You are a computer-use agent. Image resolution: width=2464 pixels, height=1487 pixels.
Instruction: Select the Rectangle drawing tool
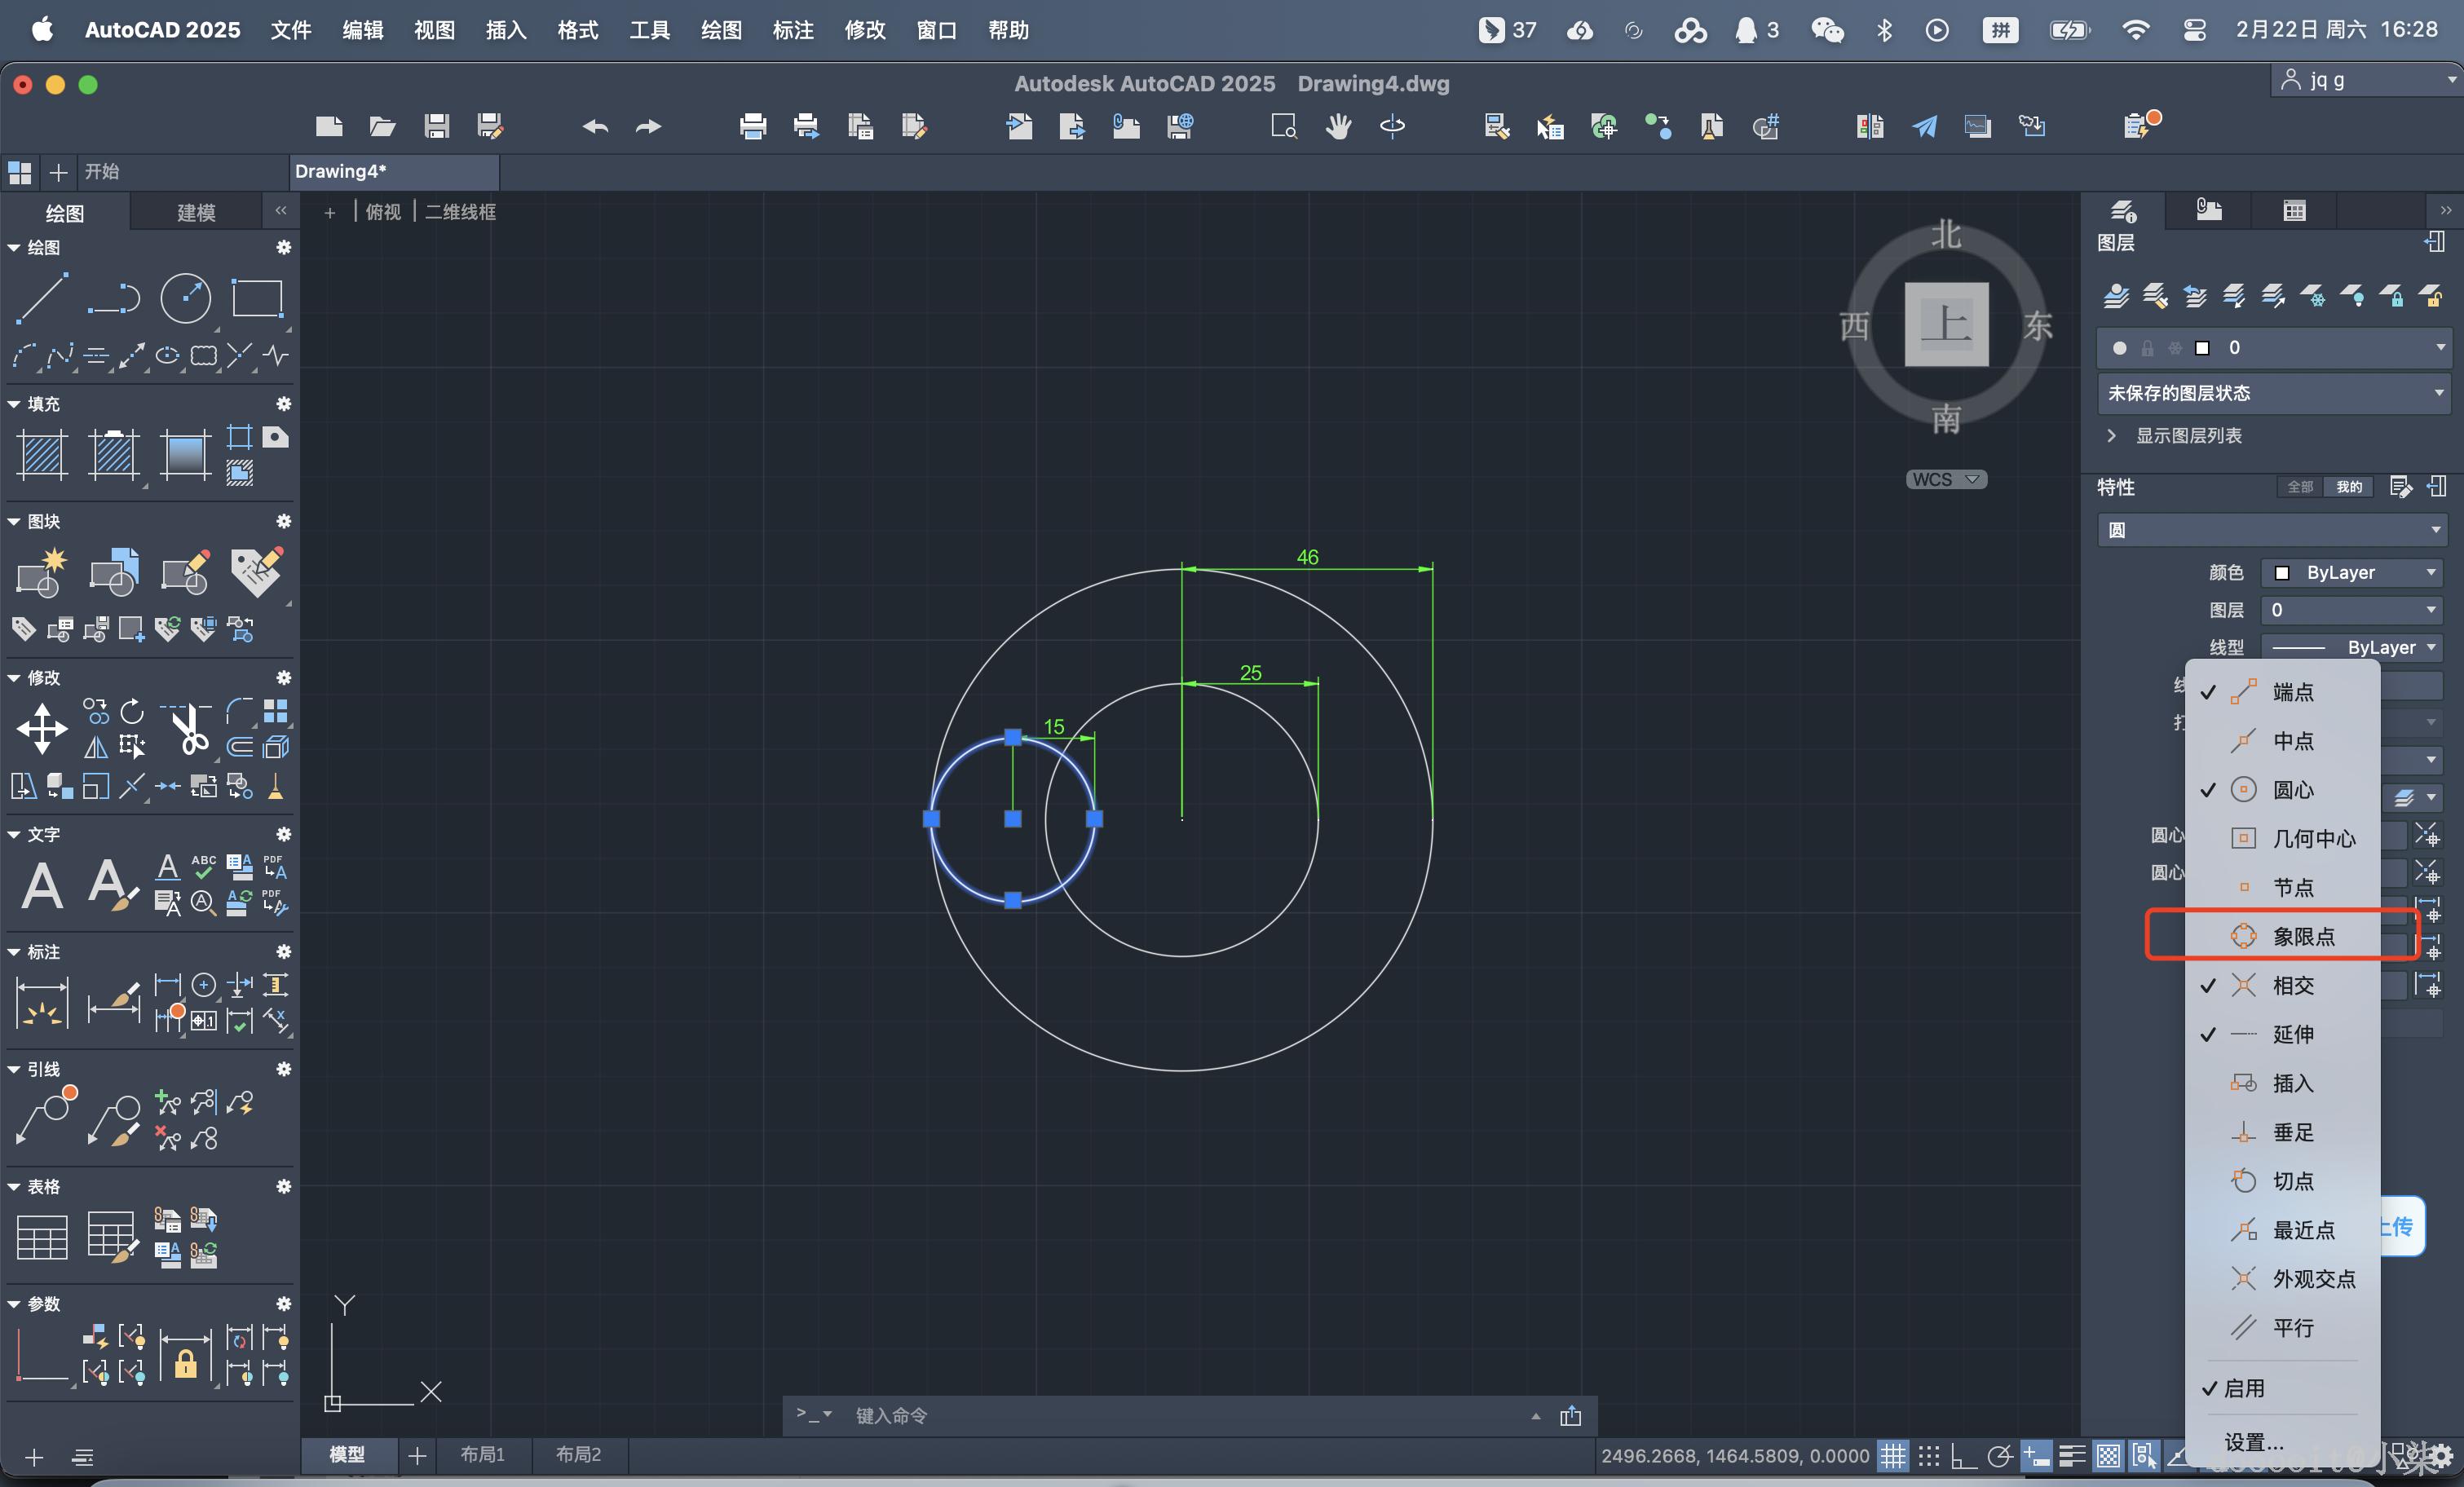pyautogui.click(x=257, y=298)
